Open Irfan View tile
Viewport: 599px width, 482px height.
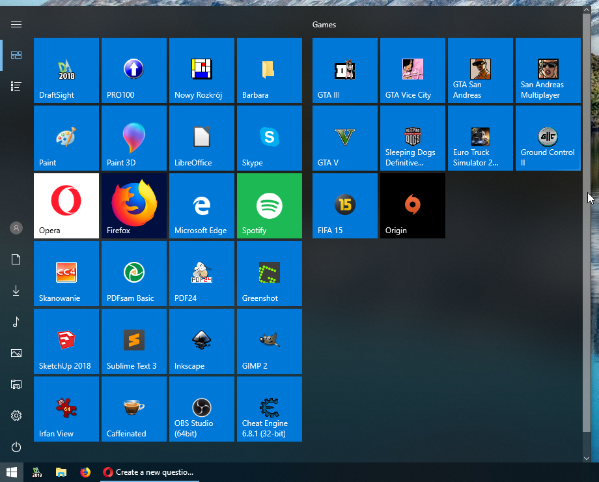point(66,409)
